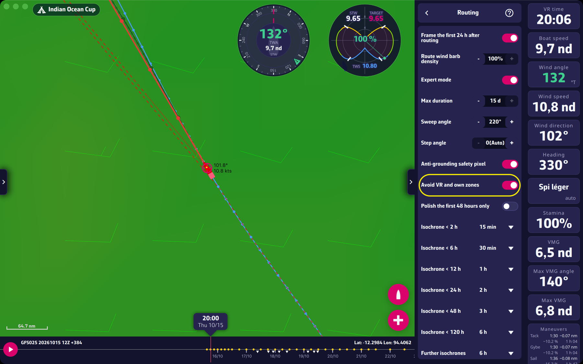The width and height of the screenshot is (583, 364).
Task: Click the Wind angle 132 tile
Action: point(554,74)
